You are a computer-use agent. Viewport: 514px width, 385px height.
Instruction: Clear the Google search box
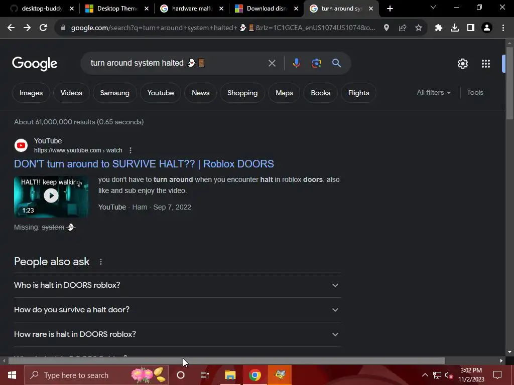click(272, 63)
